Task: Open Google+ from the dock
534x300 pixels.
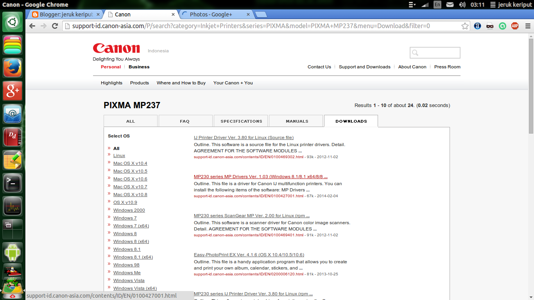Action: point(12,91)
